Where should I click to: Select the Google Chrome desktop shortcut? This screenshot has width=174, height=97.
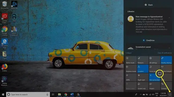5,31
